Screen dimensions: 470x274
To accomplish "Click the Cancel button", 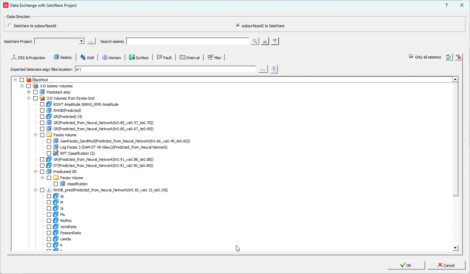I will pyautogui.click(x=447, y=265).
